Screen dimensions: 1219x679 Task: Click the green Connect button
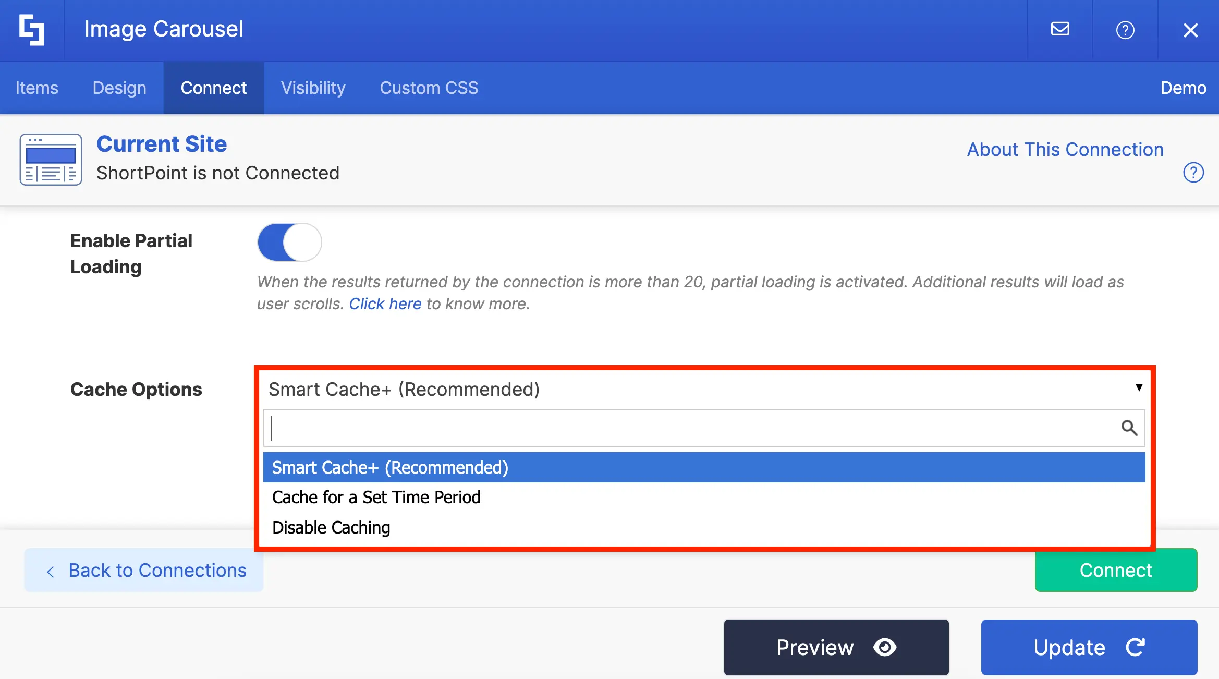[1116, 570]
